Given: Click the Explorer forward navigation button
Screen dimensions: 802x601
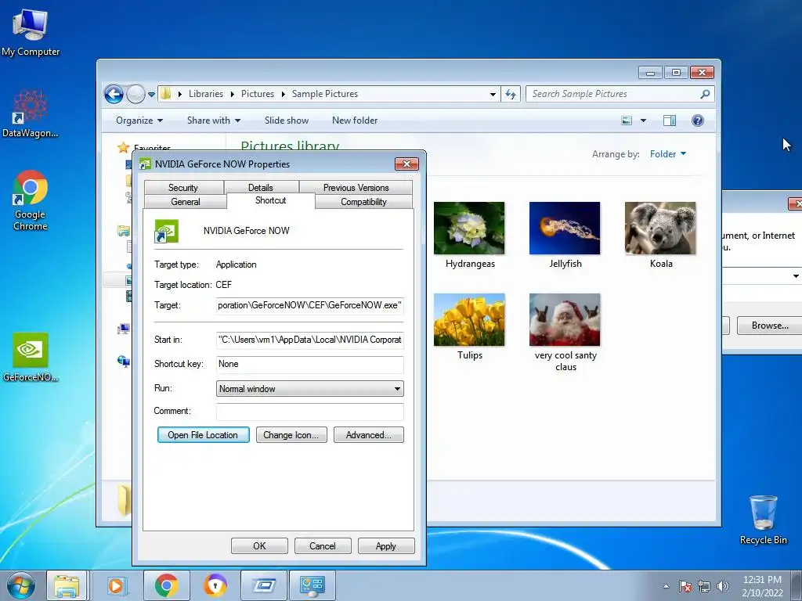Looking at the screenshot, I should [x=135, y=94].
